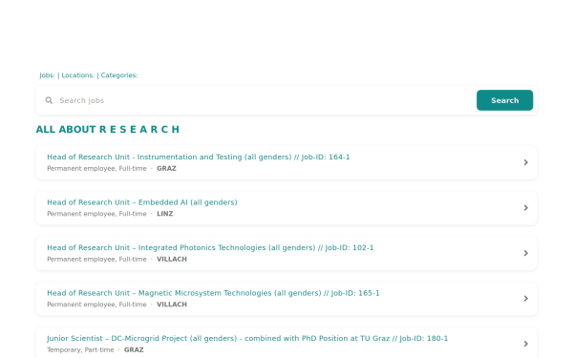Click the GRAZ location under Instrumentation and Testing

click(166, 168)
